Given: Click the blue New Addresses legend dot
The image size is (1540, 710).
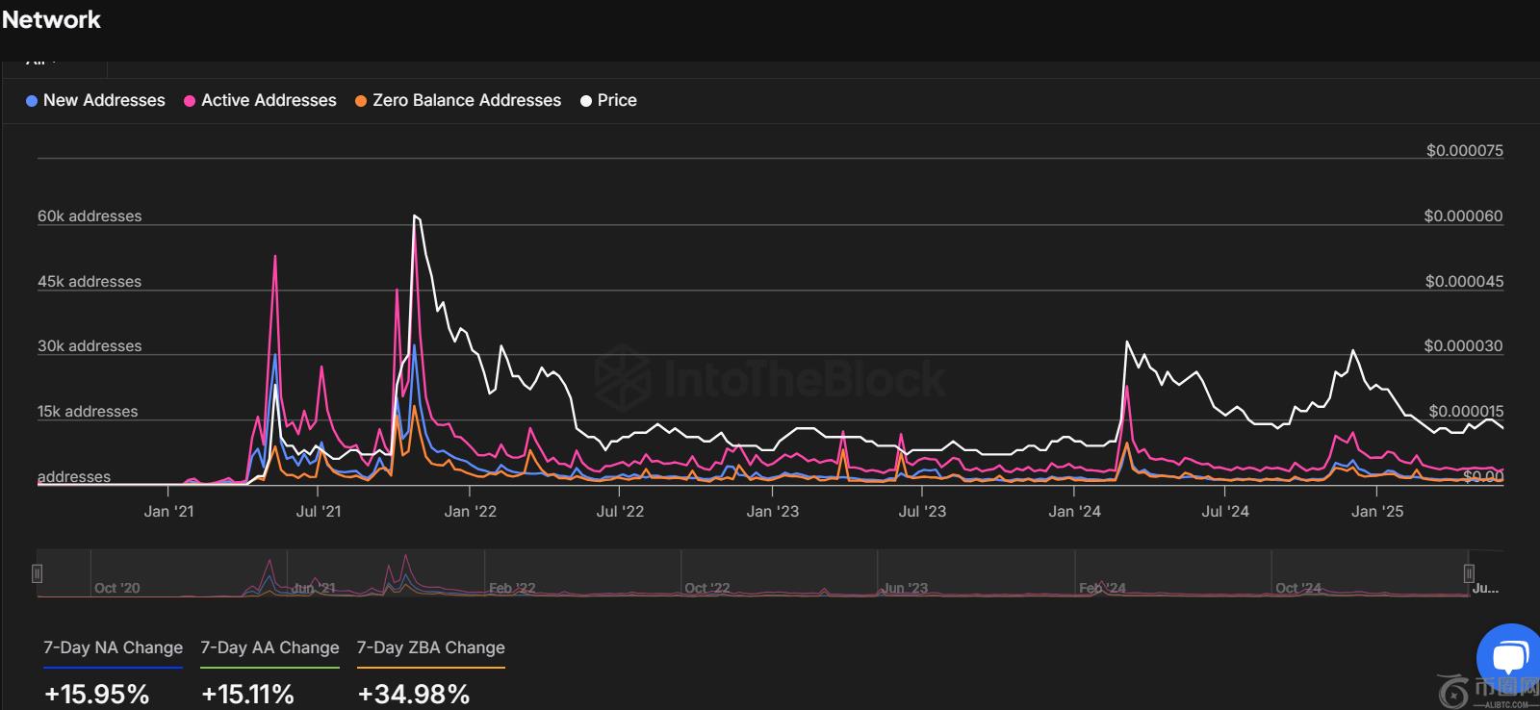Looking at the screenshot, I should (x=32, y=101).
